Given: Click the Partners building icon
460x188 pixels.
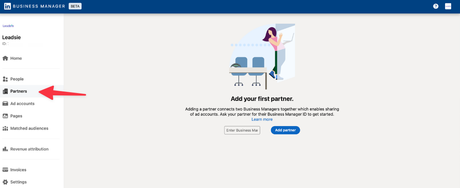Looking at the screenshot, I should coord(5,91).
